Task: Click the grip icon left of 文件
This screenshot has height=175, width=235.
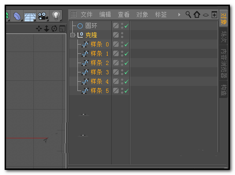Action: point(74,14)
